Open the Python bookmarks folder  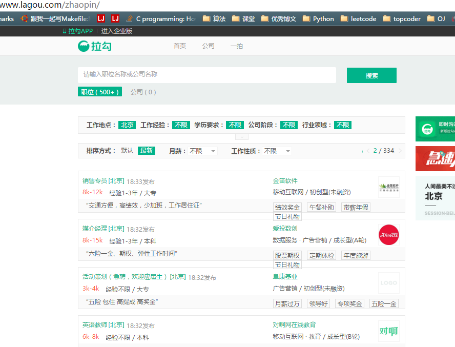tap(318, 19)
